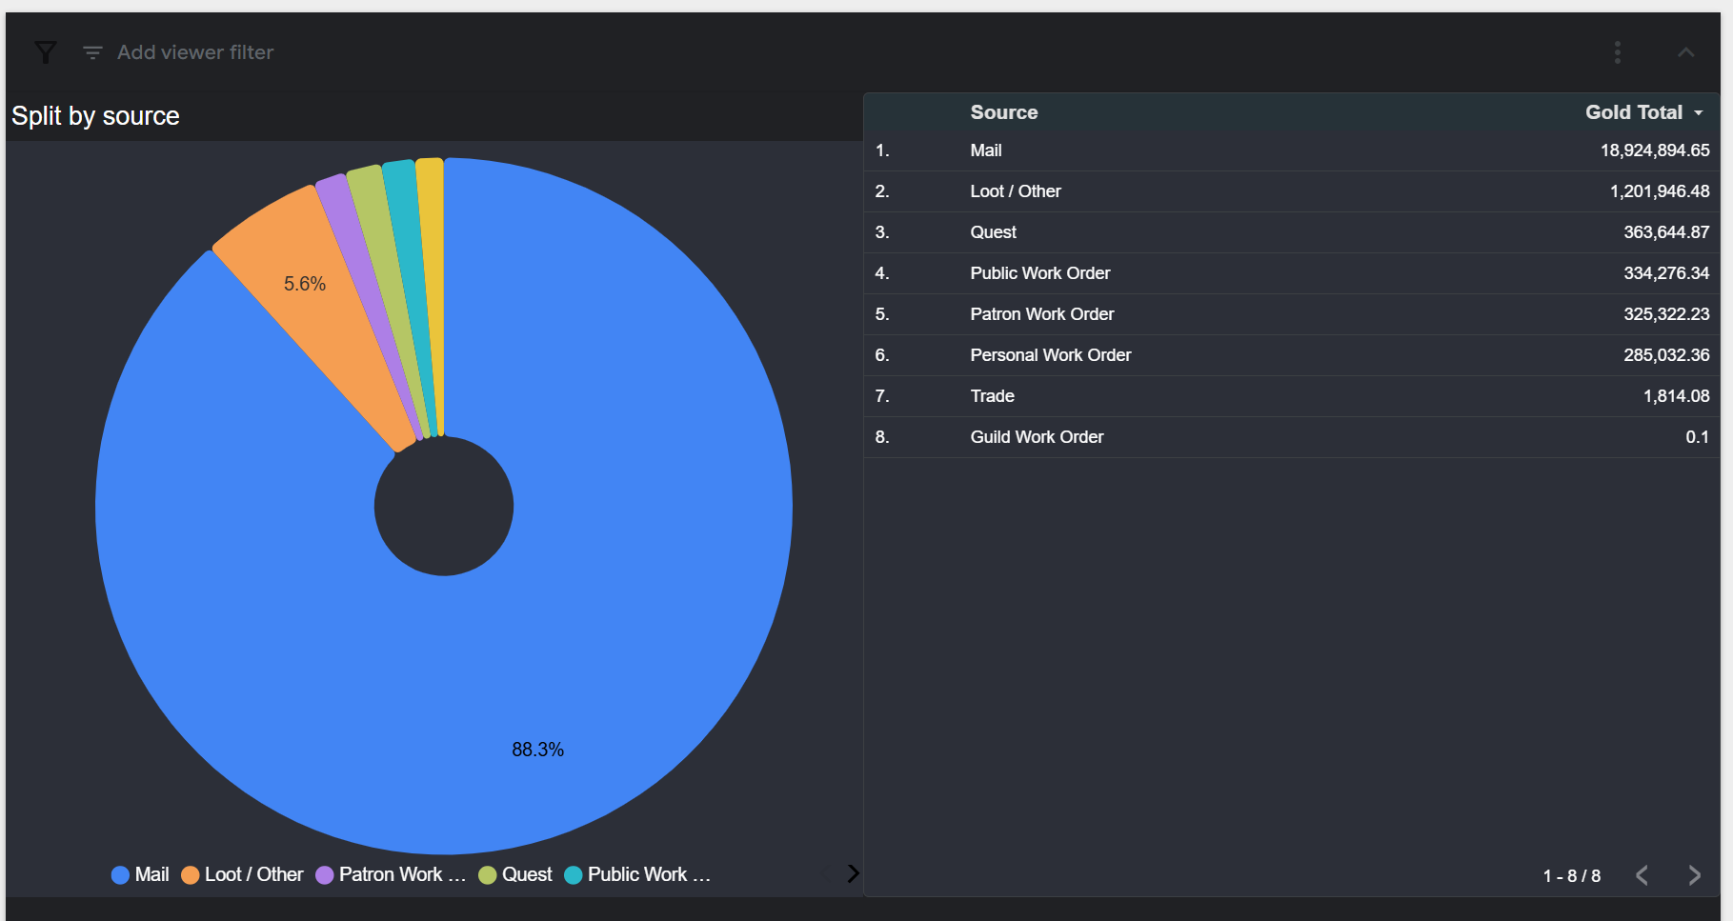
Task: Select the Guild Work Order row
Action: pos(1291,437)
